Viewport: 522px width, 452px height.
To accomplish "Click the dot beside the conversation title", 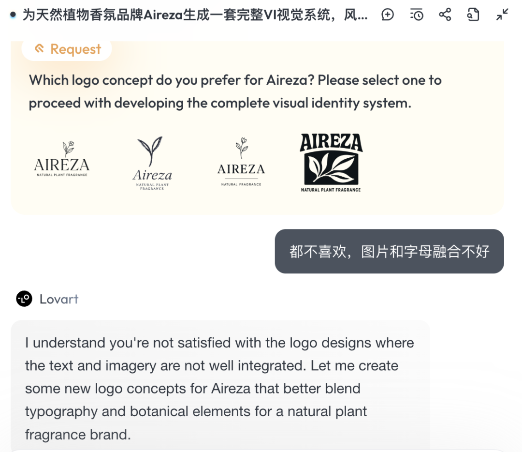I will (13, 15).
